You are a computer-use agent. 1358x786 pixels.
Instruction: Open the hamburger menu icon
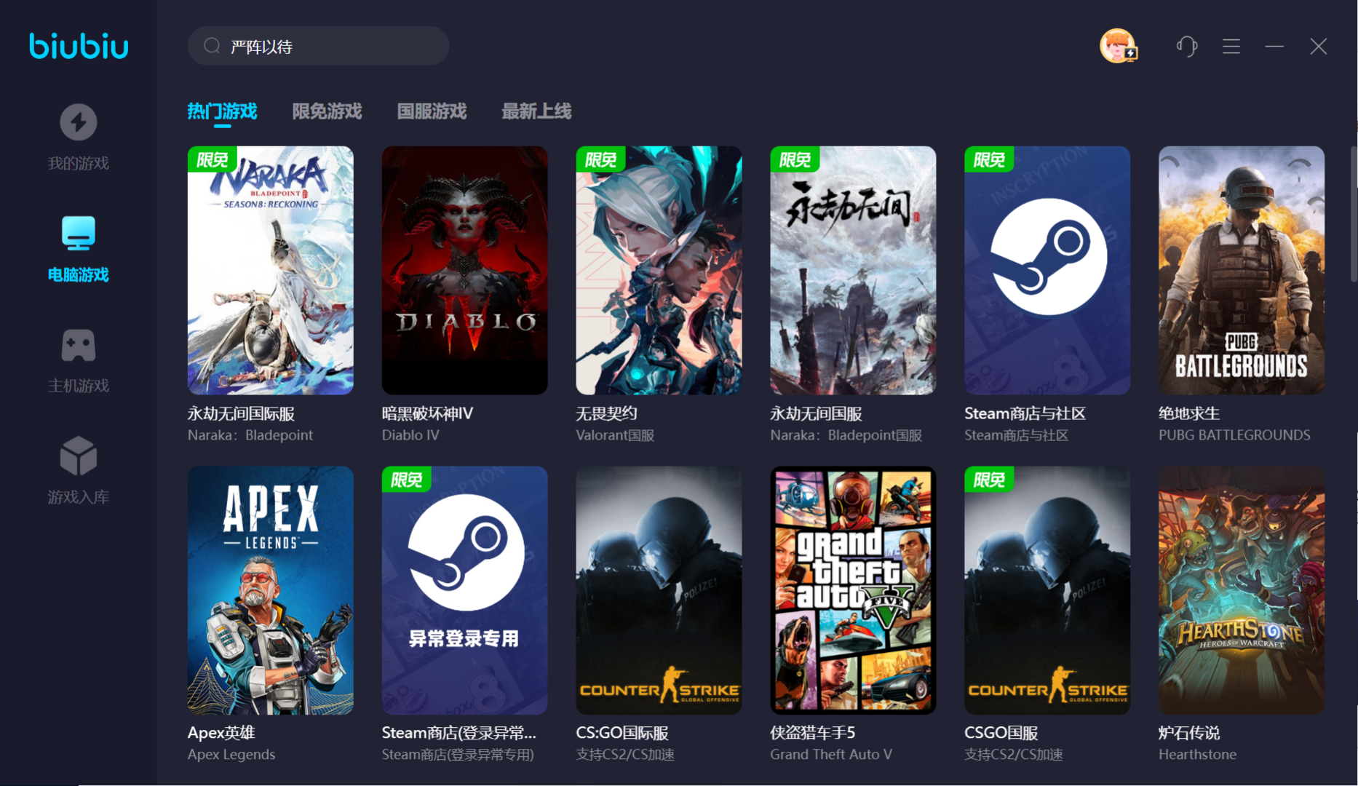[x=1231, y=47]
